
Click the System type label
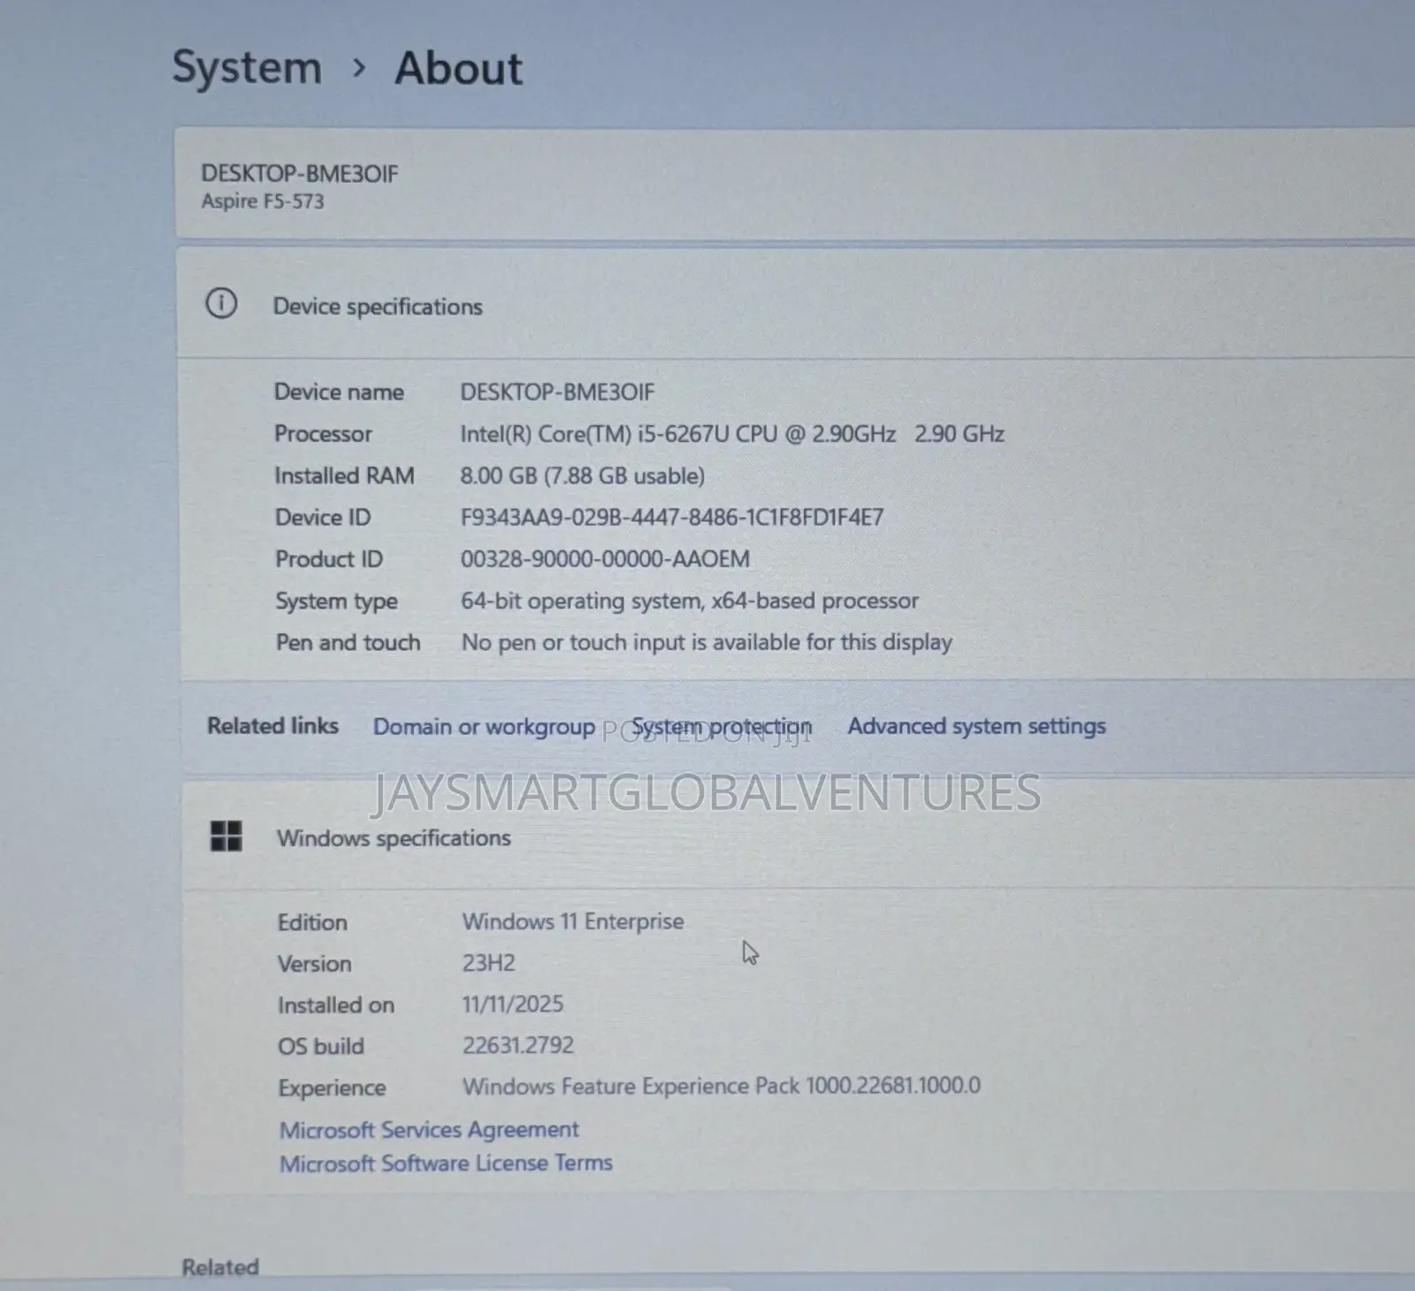click(x=336, y=601)
